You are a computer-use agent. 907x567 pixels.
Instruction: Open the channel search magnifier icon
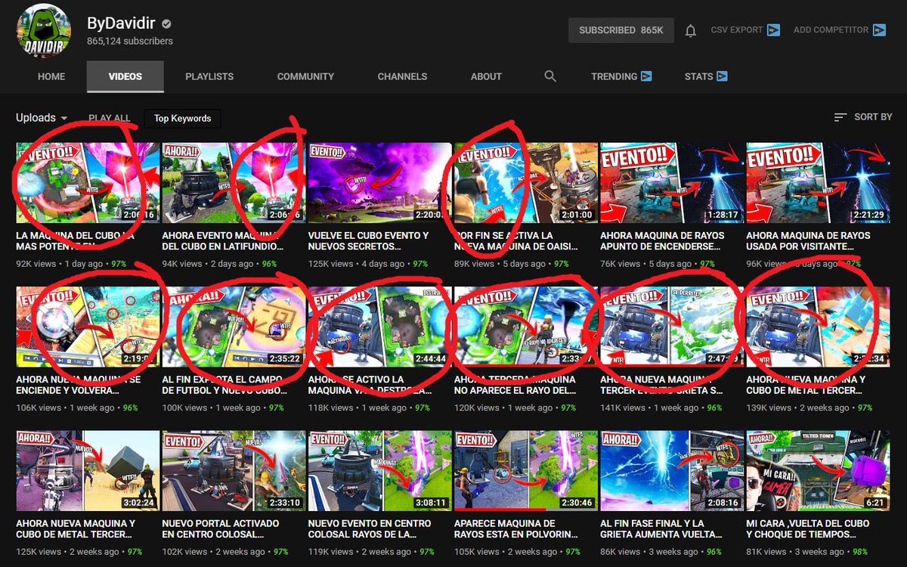coord(550,76)
